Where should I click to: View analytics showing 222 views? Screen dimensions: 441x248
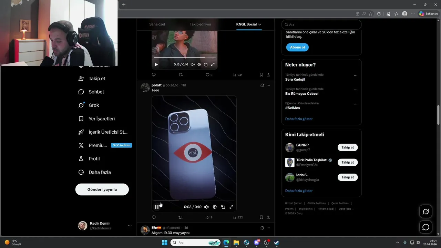tap(238, 217)
